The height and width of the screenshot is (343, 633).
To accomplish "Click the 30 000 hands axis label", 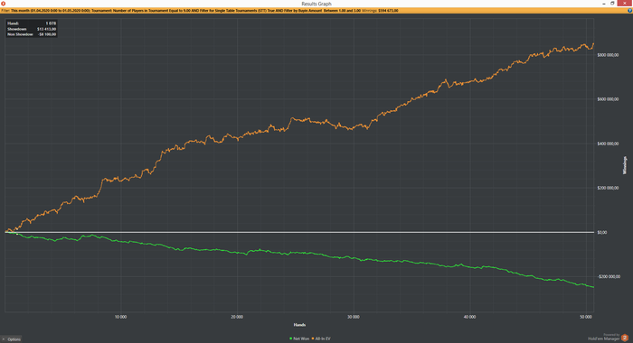I will pyautogui.click(x=354, y=317).
